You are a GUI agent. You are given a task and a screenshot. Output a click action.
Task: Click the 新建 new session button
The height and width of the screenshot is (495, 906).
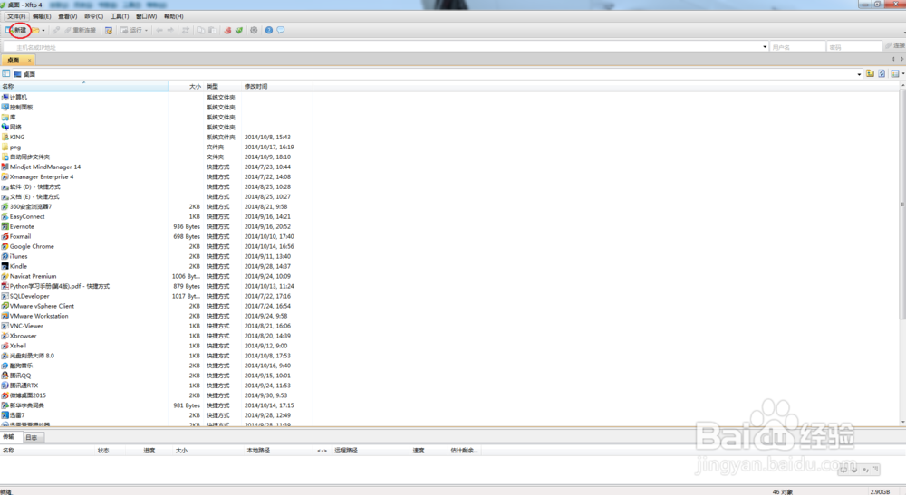(16, 30)
